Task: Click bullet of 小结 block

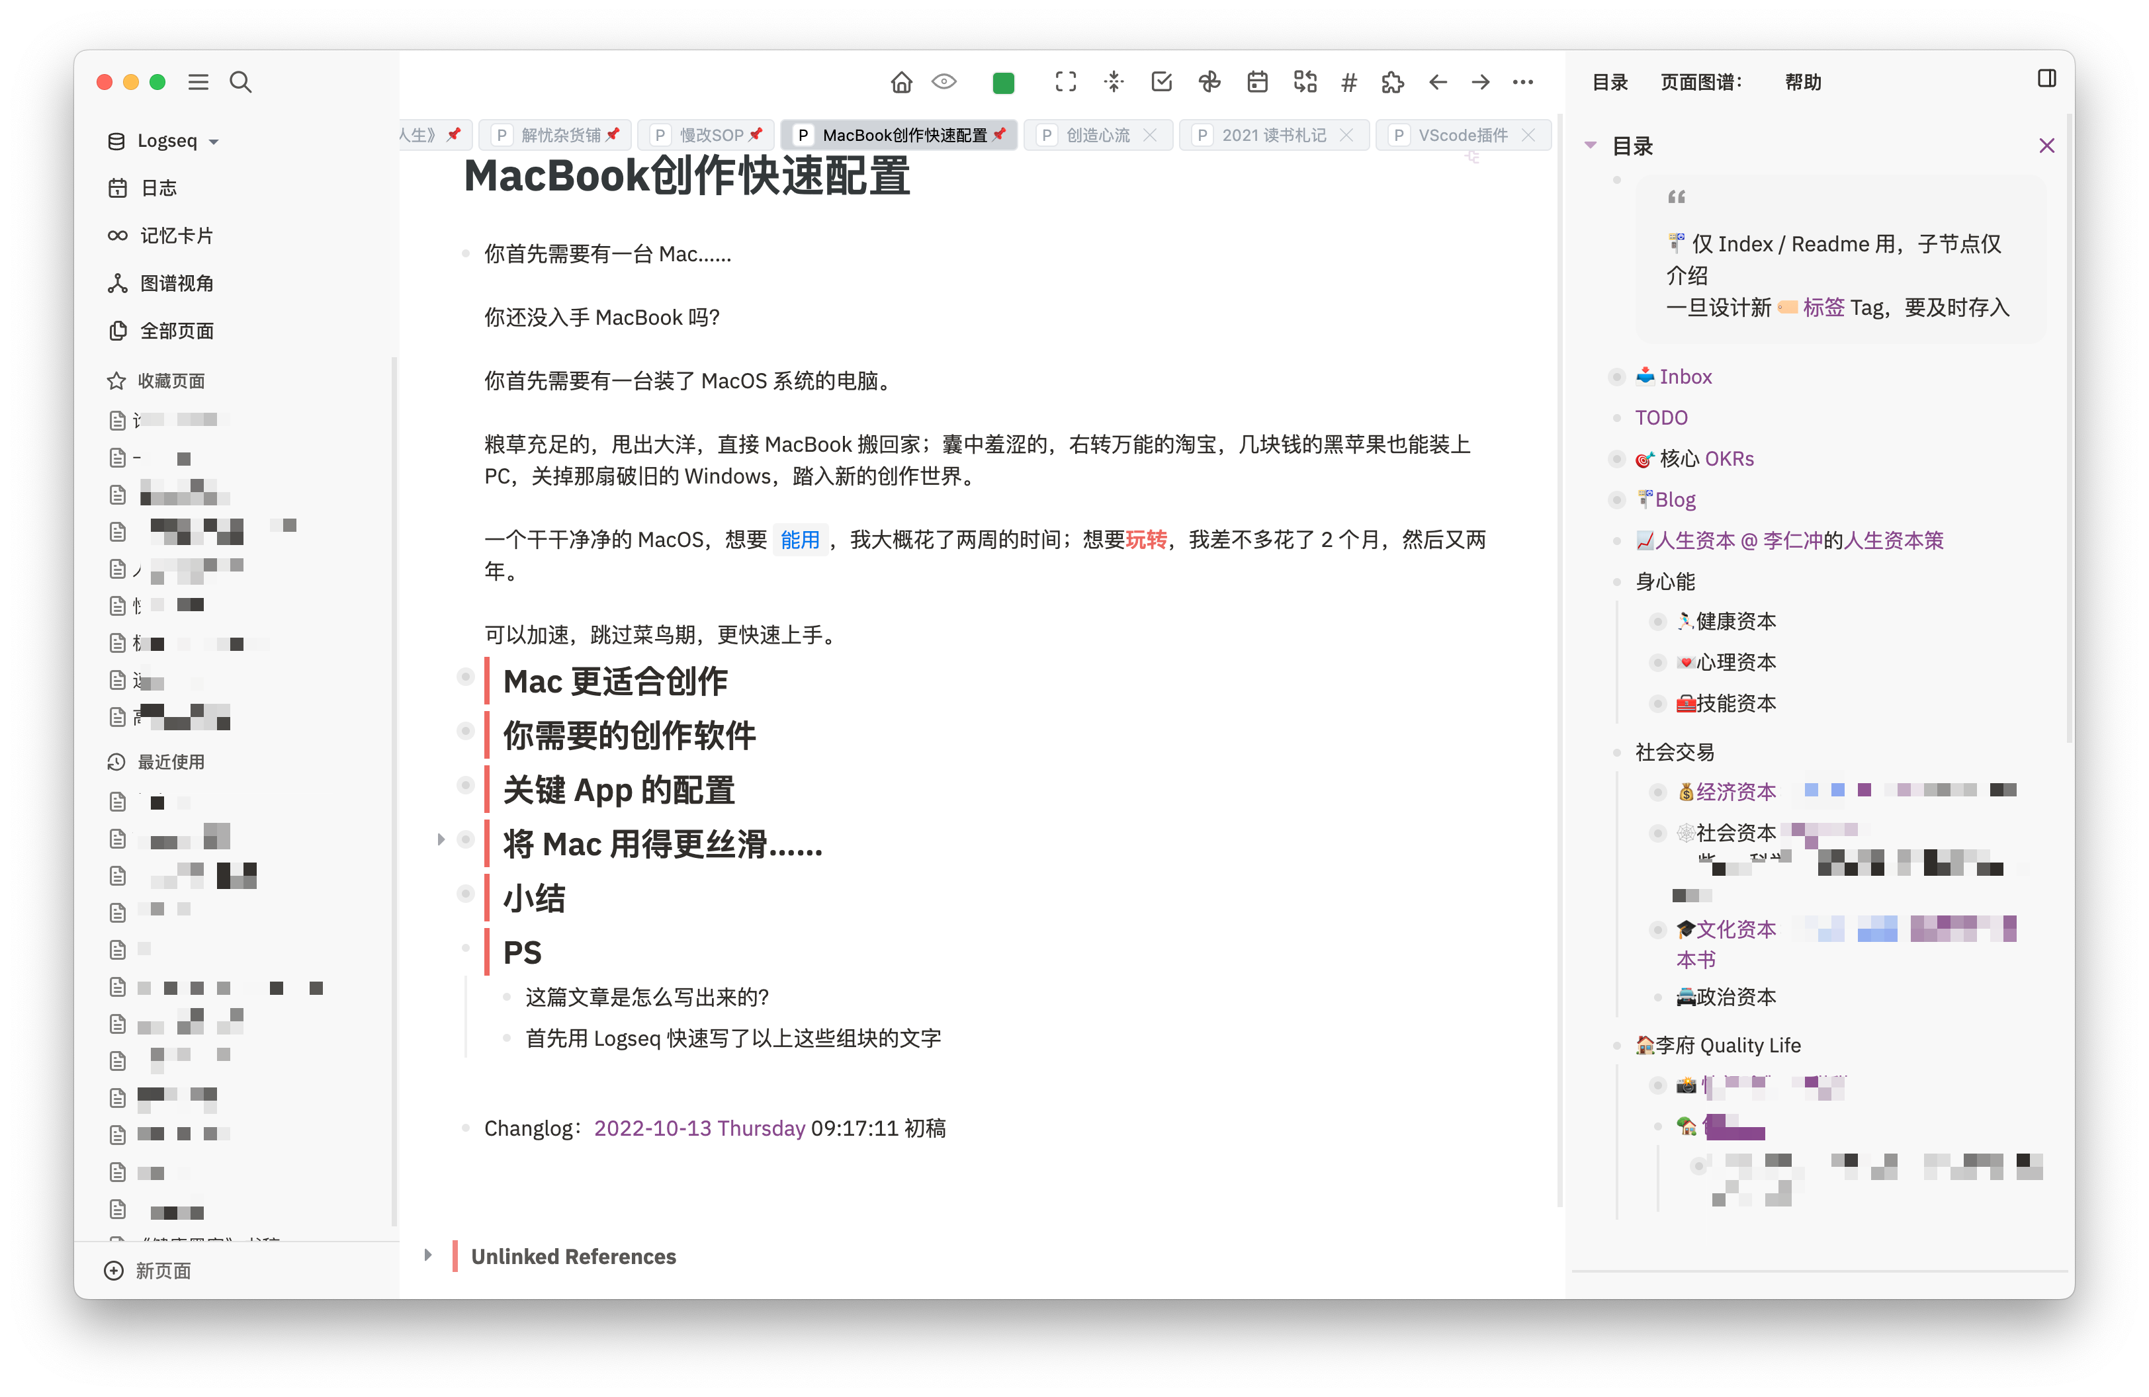Action: tap(466, 894)
